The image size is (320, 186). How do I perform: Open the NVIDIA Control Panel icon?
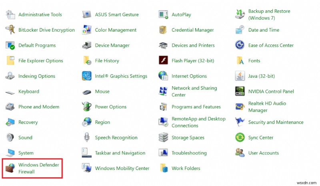pyautogui.click(x=240, y=91)
